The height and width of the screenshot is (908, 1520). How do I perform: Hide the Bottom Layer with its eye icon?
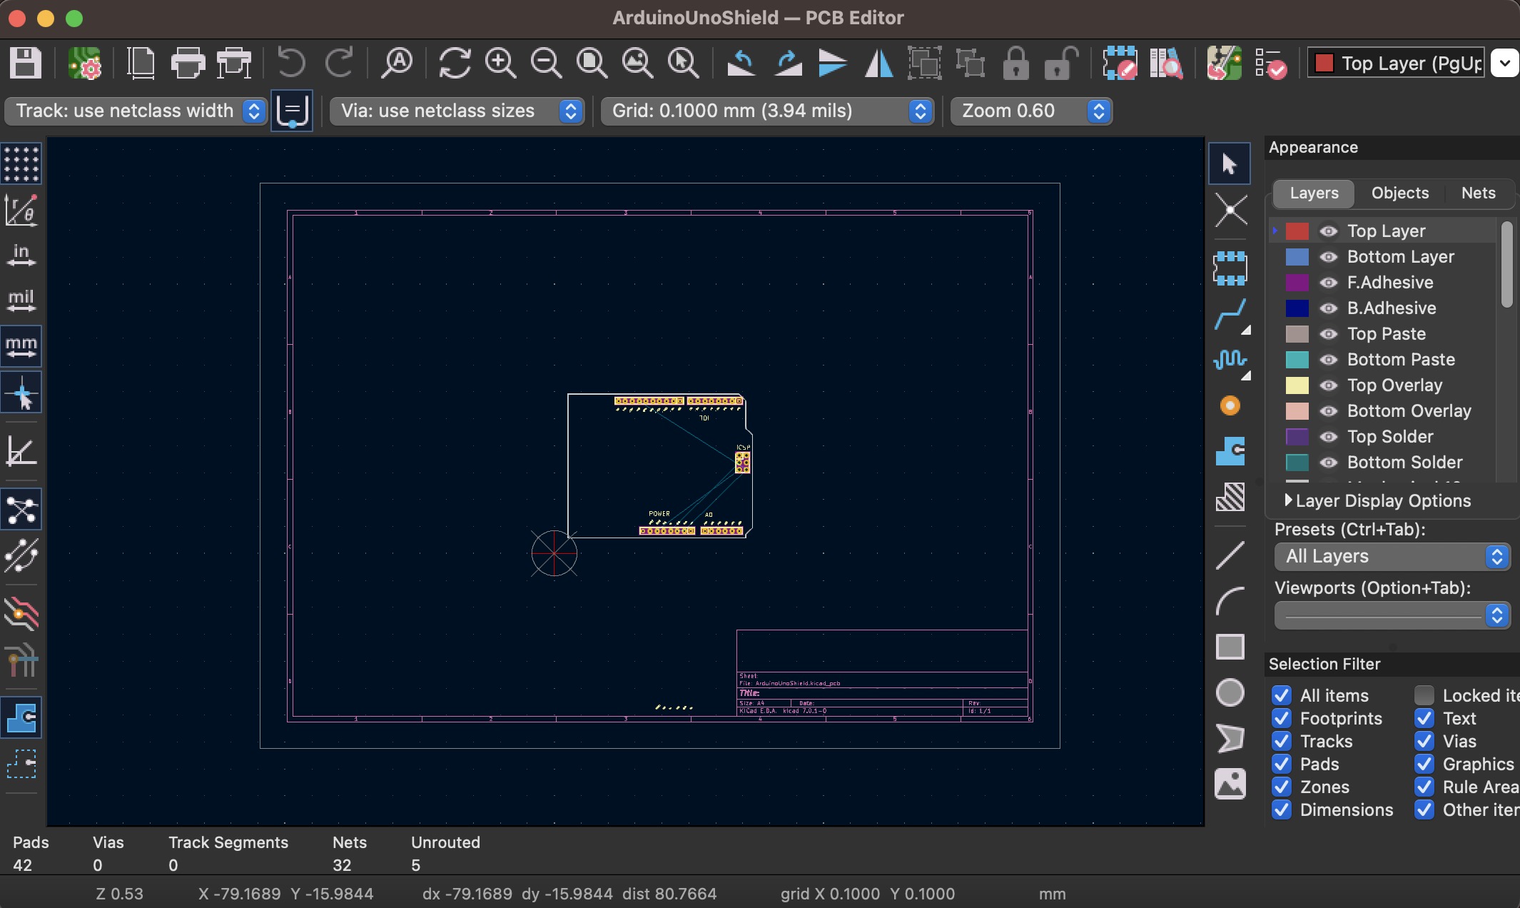click(1328, 257)
